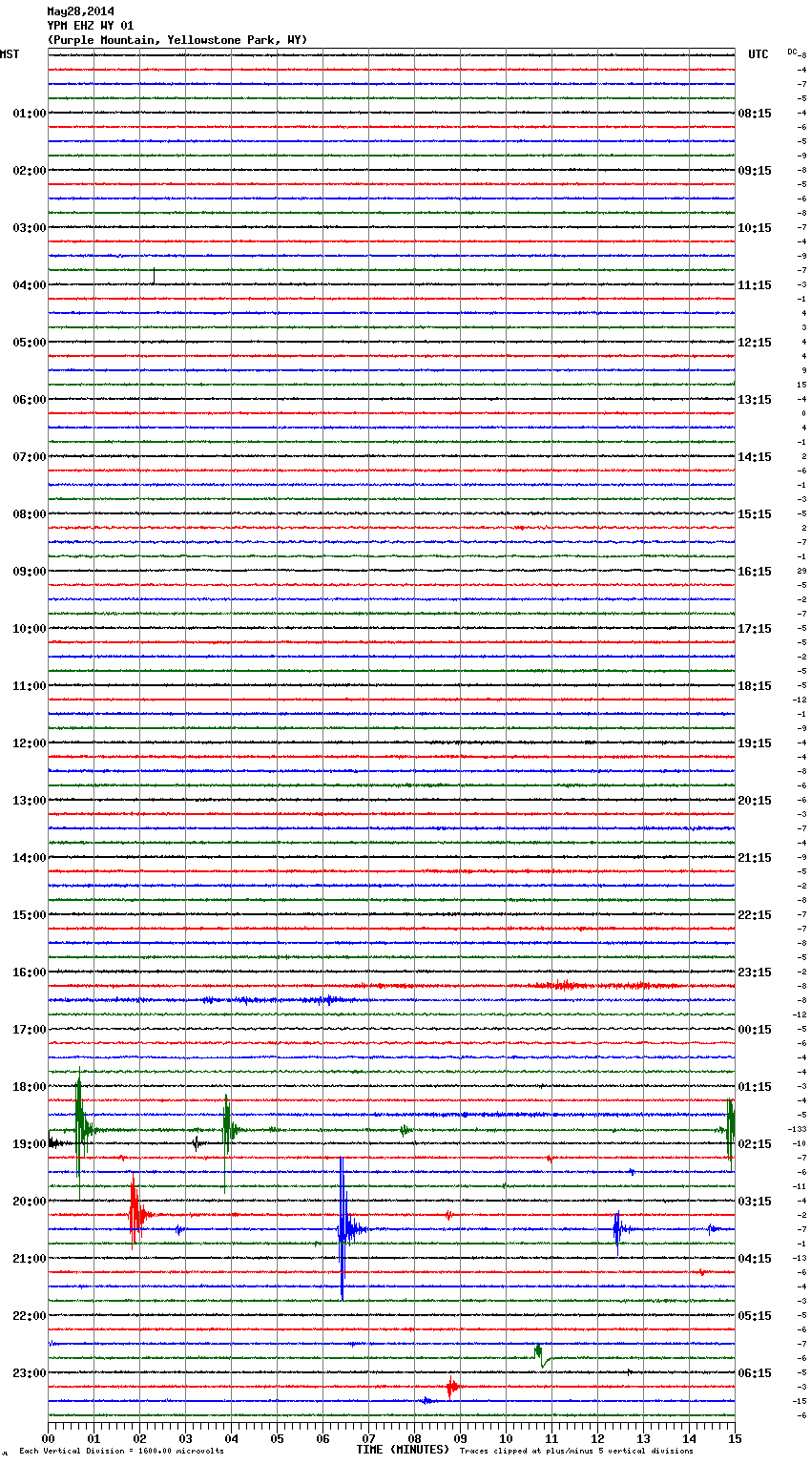Click the '13' minute tick label on the axis
This screenshot has width=811, height=1464.
[x=643, y=1439]
